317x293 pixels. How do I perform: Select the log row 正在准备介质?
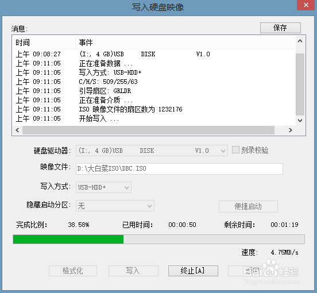point(154,100)
